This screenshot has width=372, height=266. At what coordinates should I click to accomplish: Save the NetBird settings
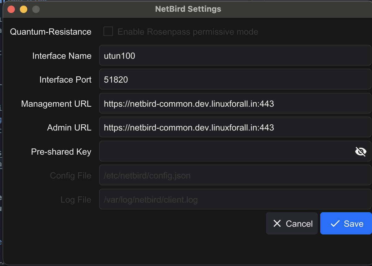[346, 224]
